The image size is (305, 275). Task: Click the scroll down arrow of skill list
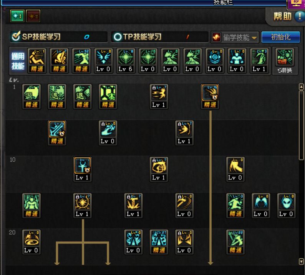click(301, 261)
